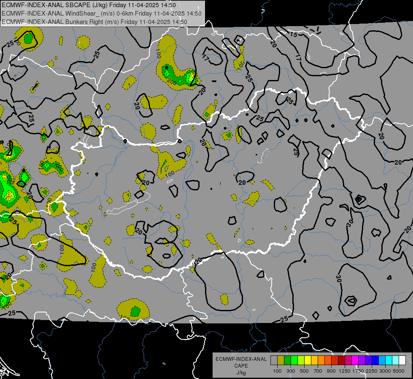Click the 700 tick label under the legend
This screenshot has width=413, height=379.
pyautogui.click(x=318, y=371)
